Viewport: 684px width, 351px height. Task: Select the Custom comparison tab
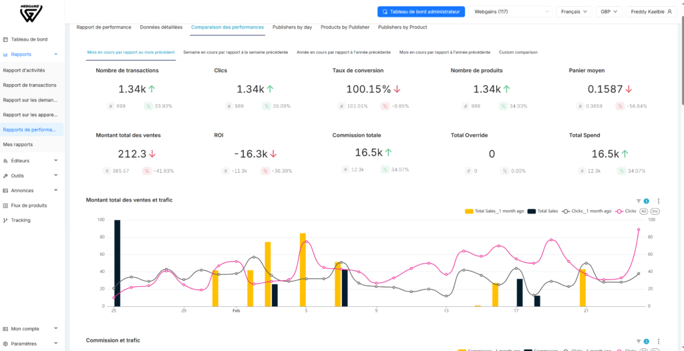518,52
